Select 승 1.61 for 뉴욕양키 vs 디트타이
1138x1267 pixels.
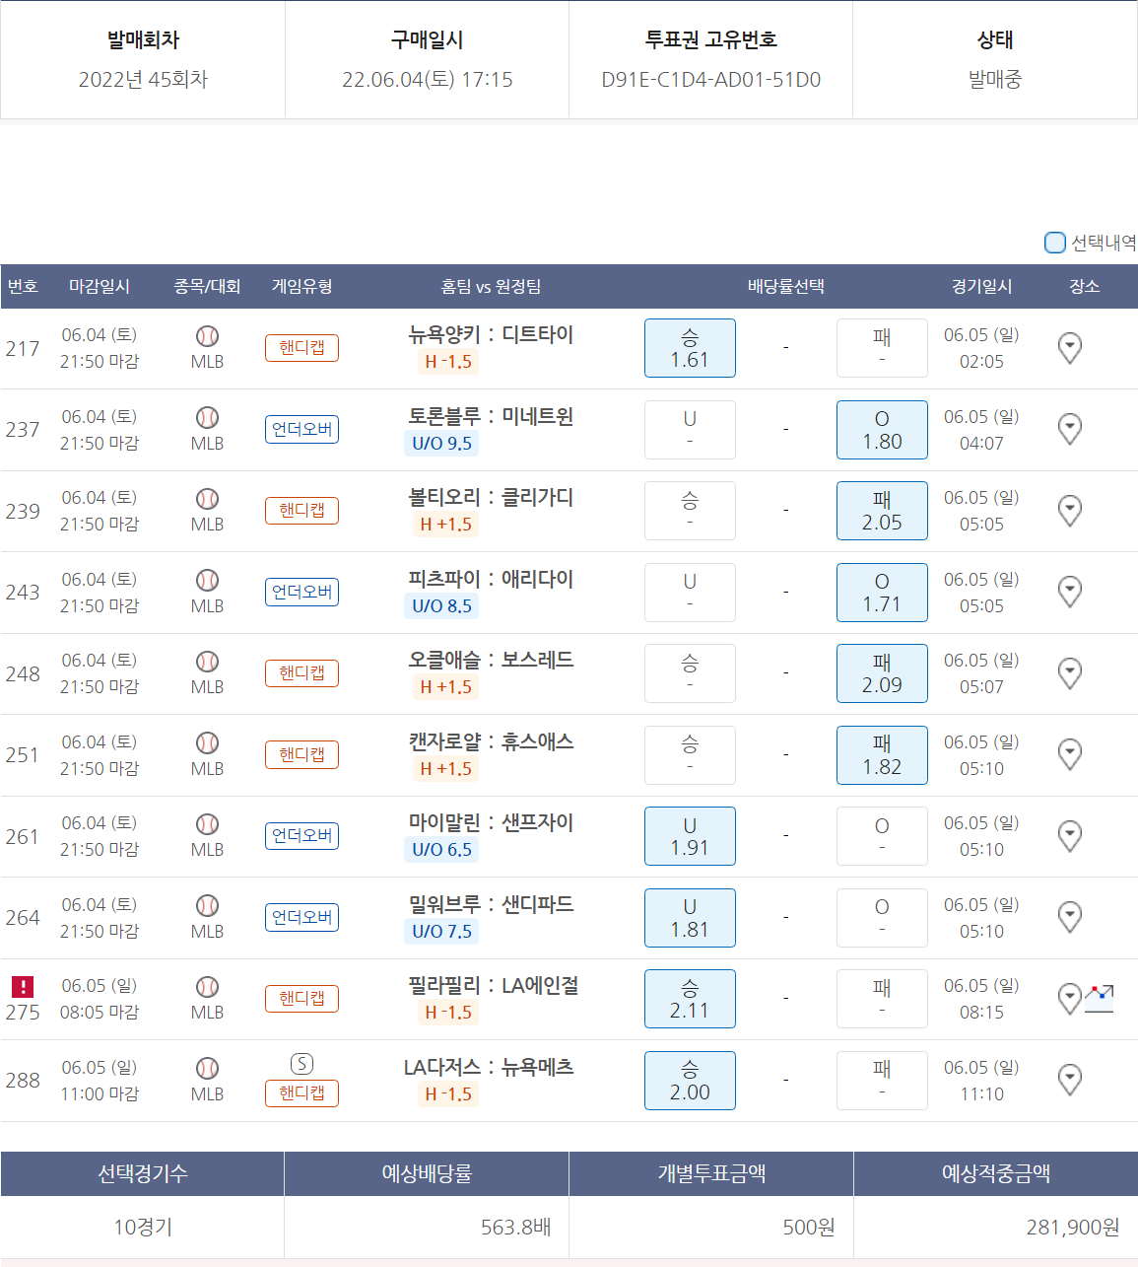690,348
